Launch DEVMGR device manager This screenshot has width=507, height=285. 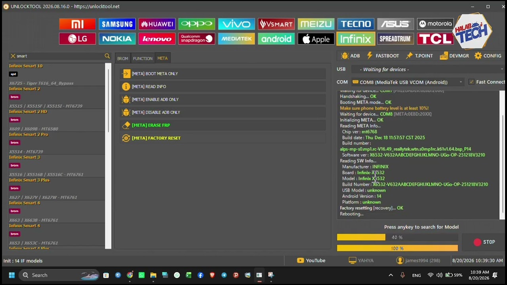coord(454,56)
